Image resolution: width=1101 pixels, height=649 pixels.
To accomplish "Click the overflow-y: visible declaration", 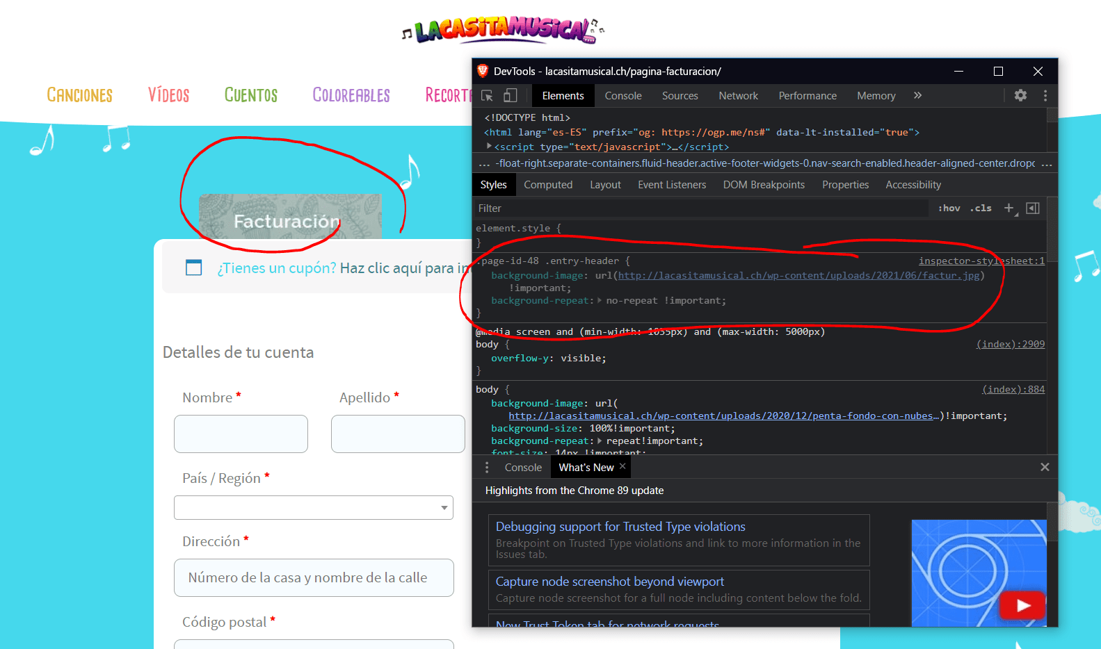I will 549,359.
